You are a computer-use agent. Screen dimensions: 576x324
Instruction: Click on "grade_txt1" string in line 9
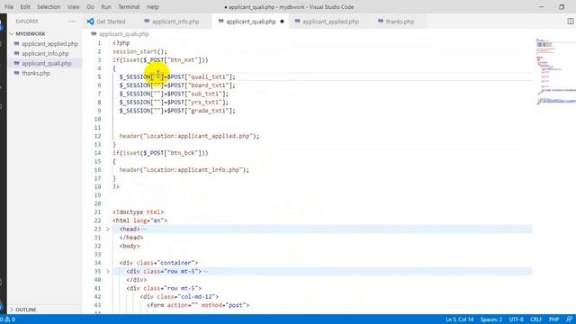(209, 111)
